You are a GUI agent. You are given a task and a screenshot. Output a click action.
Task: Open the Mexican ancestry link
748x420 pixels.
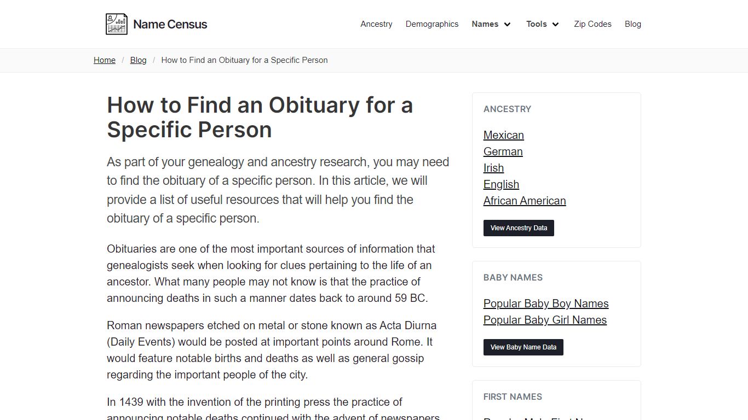point(504,135)
